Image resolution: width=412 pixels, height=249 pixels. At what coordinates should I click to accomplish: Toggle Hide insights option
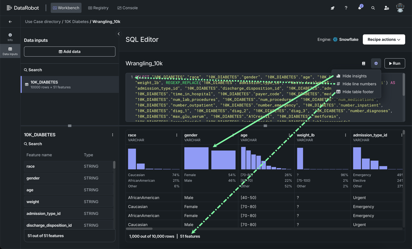pos(354,76)
